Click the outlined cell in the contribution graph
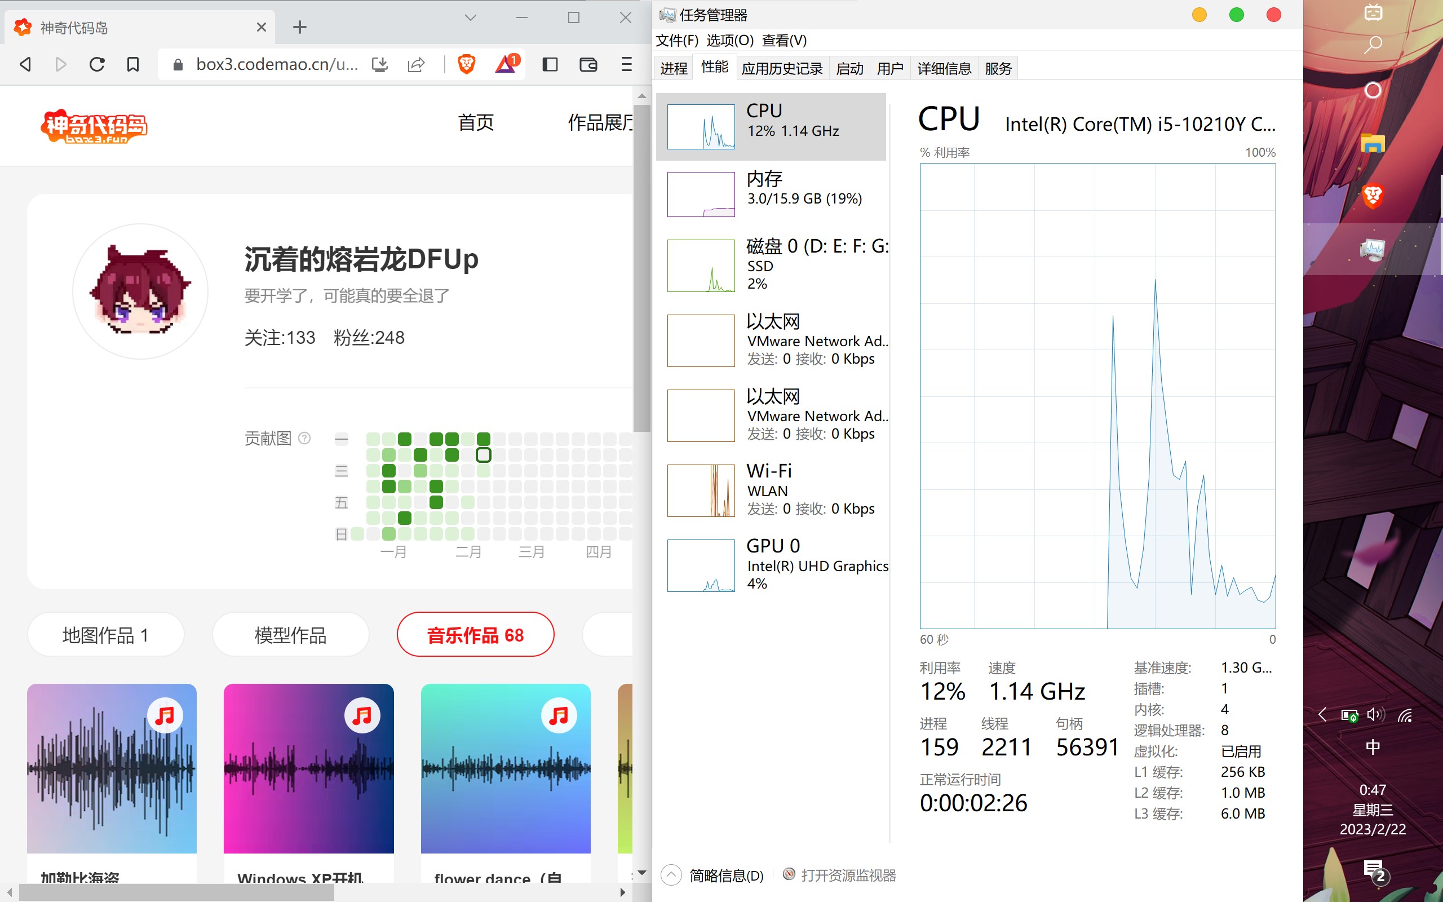The image size is (1443, 902). pyautogui.click(x=484, y=455)
